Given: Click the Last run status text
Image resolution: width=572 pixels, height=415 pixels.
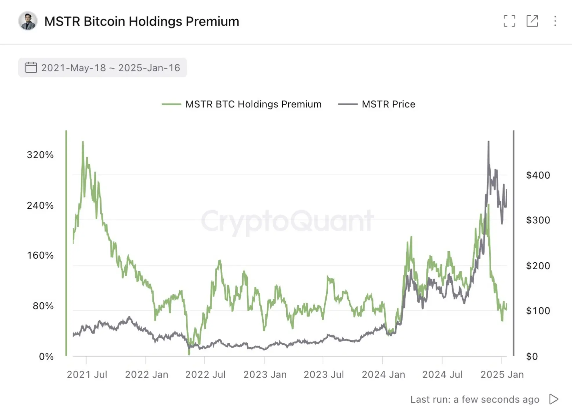Looking at the screenshot, I should 475,399.
